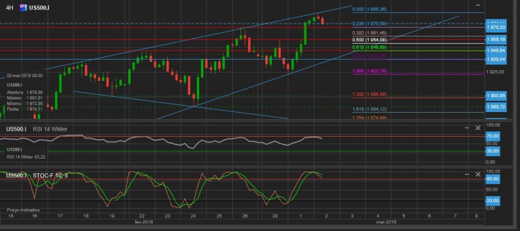
Task: Select Fibonacci label 0,500 (1 954,08)
Action: [x=369, y=40]
